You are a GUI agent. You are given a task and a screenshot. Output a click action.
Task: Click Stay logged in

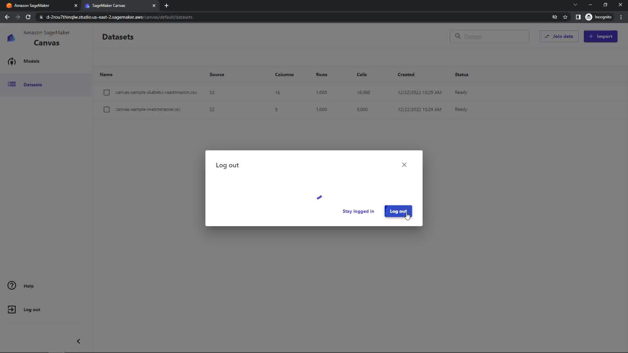click(x=358, y=211)
